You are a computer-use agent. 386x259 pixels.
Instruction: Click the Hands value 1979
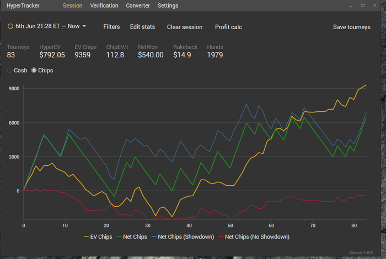[x=215, y=55]
